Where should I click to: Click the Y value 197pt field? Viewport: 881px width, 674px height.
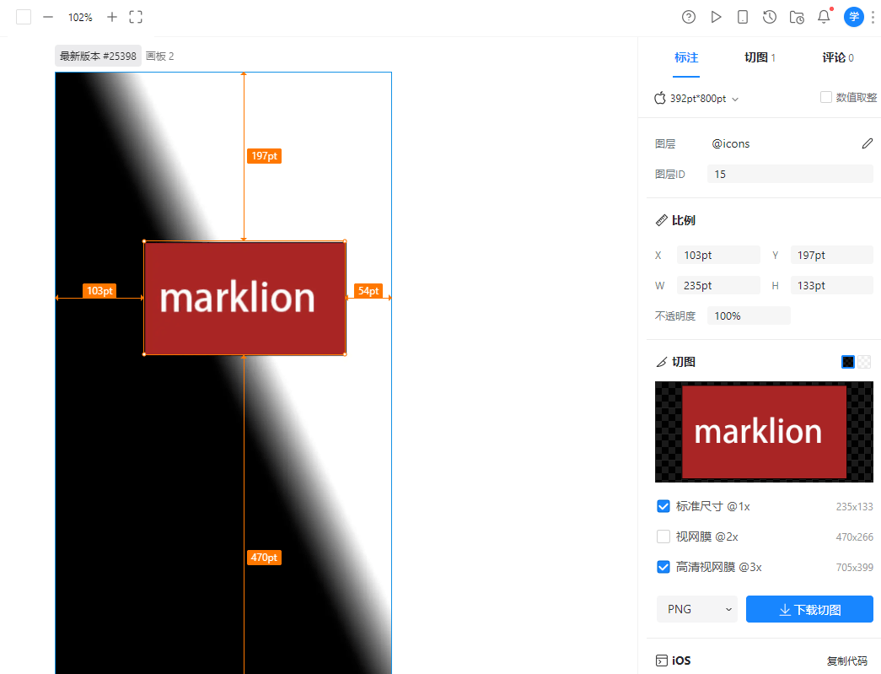(x=831, y=256)
